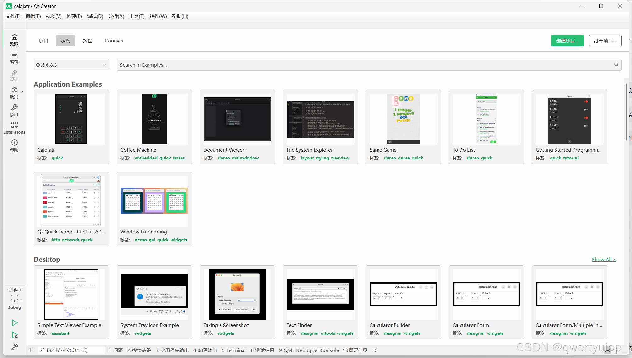Open the Calculator Builder example
This screenshot has width=632, height=358.
click(404, 302)
